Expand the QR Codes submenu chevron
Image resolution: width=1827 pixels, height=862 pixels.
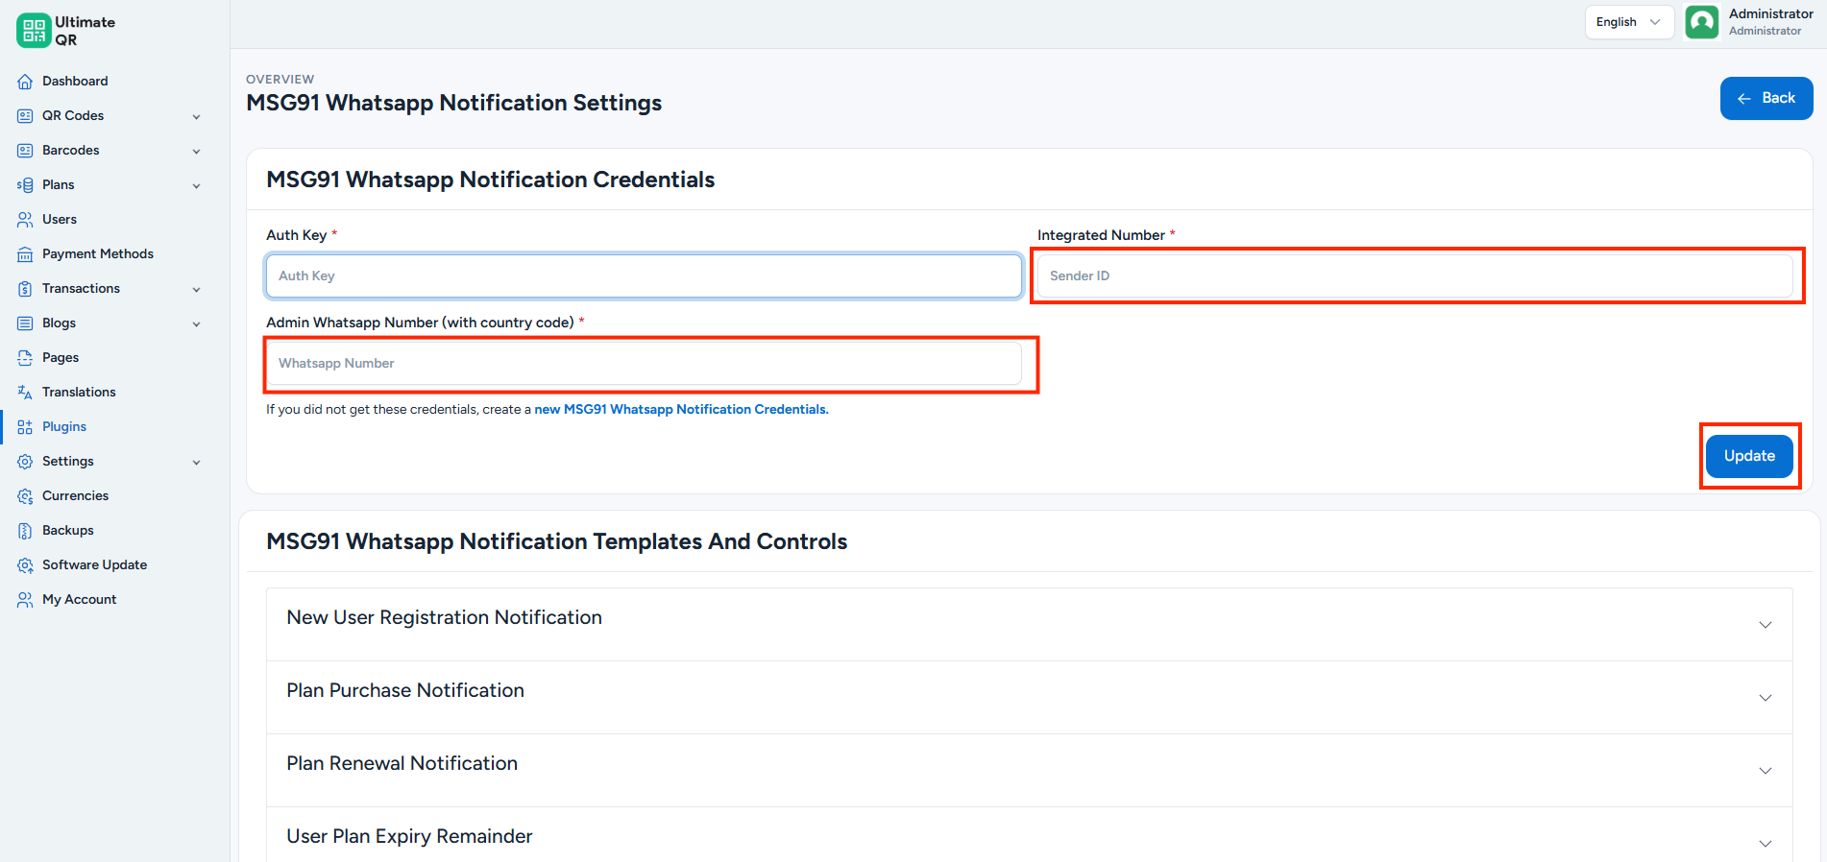pos(197,117)
